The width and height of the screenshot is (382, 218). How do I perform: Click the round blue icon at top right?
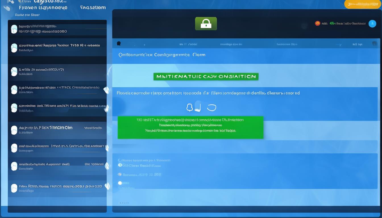pos(372,24)
